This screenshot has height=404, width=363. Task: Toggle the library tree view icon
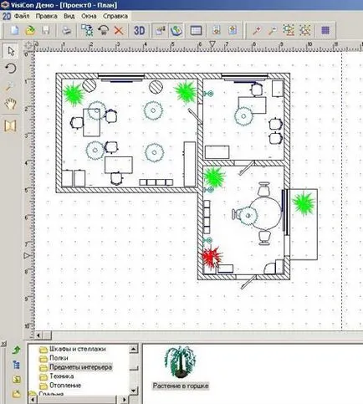point(17,365)
